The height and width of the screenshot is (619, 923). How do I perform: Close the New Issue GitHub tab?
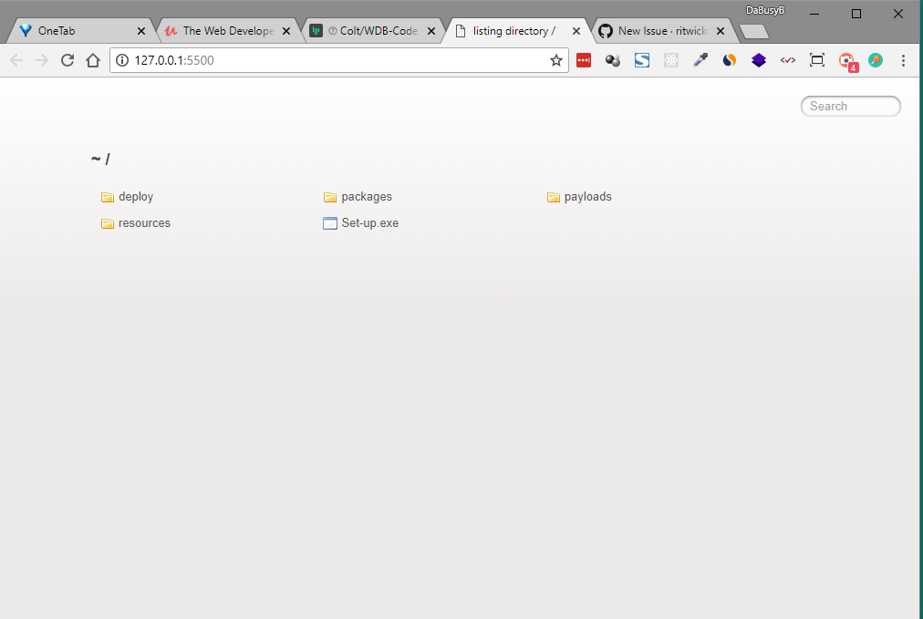[721, 31]
